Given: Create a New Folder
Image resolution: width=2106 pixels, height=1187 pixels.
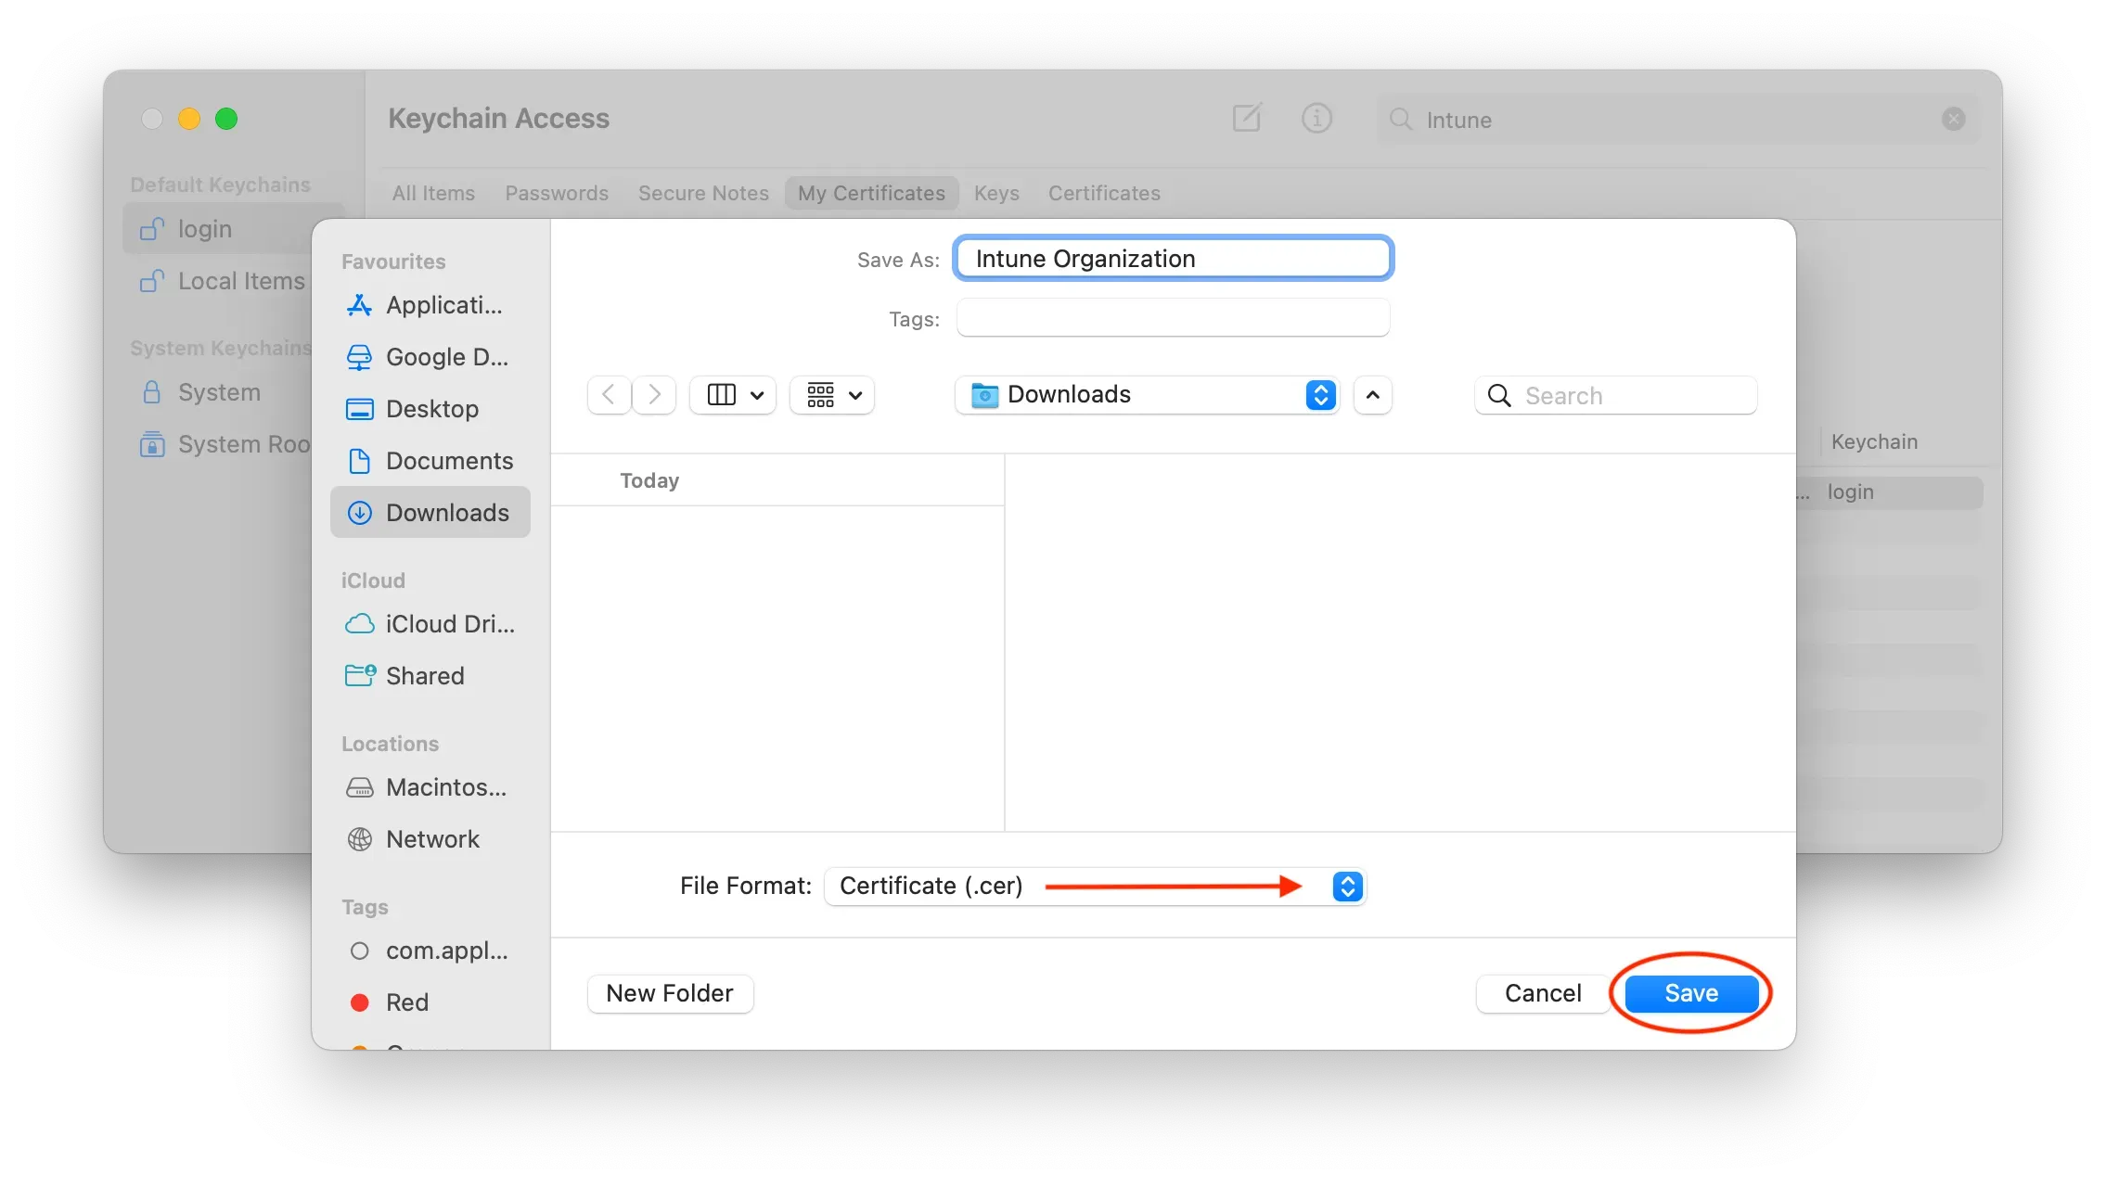Looking at the screenshot, I should [670, 993].
